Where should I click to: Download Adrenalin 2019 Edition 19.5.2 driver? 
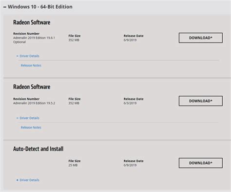pyautogui.click(x=201, y=101)
